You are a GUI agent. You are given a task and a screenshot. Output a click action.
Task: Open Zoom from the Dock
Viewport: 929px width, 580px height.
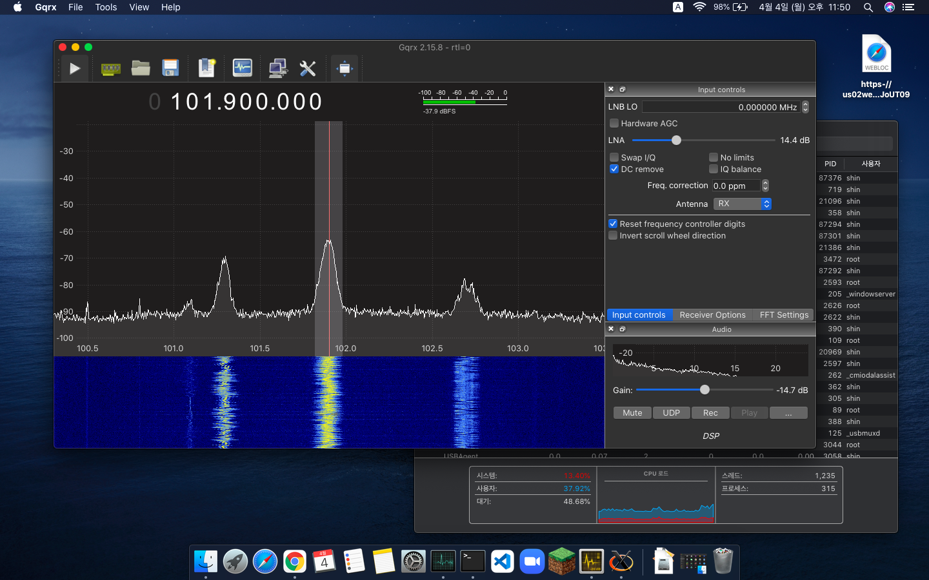pos(532,561)
